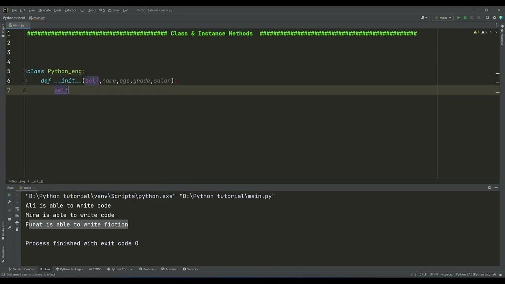
Task: Collapse the Python_eng class fold
Action: pyautogui.click(x=24, y=71)
